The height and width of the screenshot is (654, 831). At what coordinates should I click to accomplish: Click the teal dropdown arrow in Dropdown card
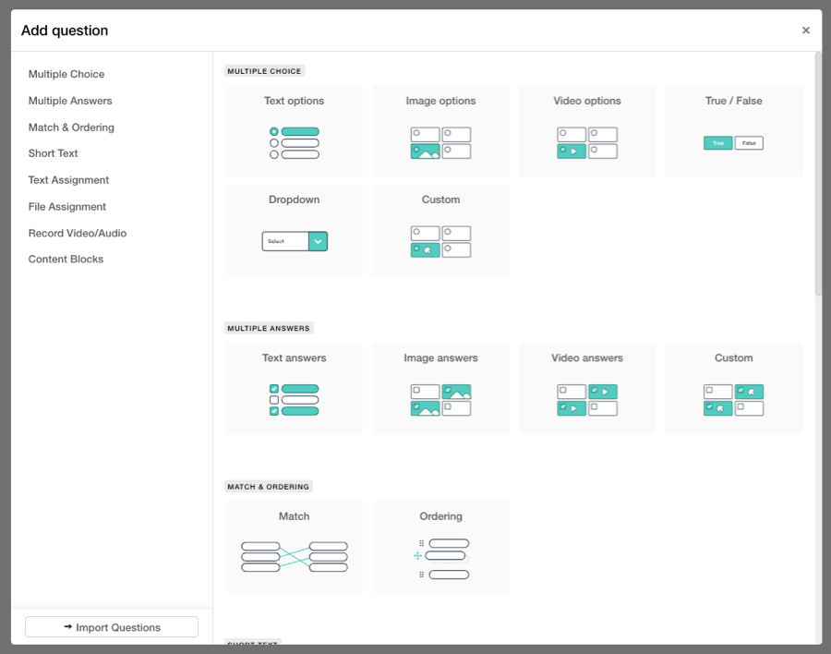coord(319,241)
